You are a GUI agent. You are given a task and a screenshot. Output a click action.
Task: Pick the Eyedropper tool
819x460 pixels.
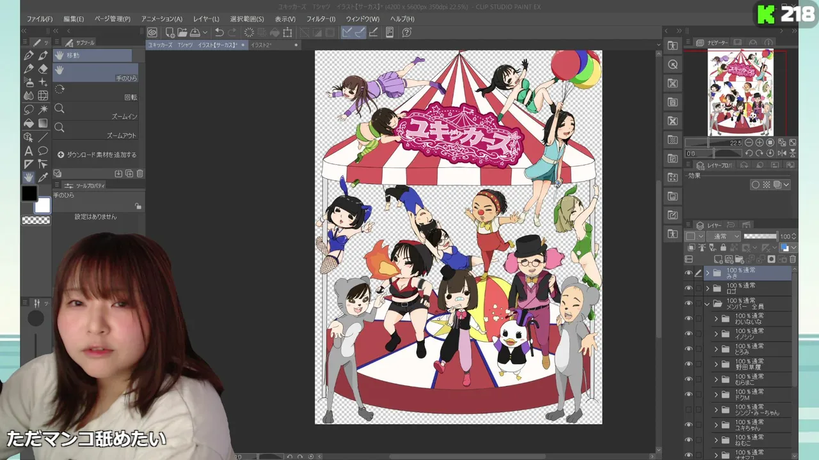pyautogui.click(x=43, y=178)
